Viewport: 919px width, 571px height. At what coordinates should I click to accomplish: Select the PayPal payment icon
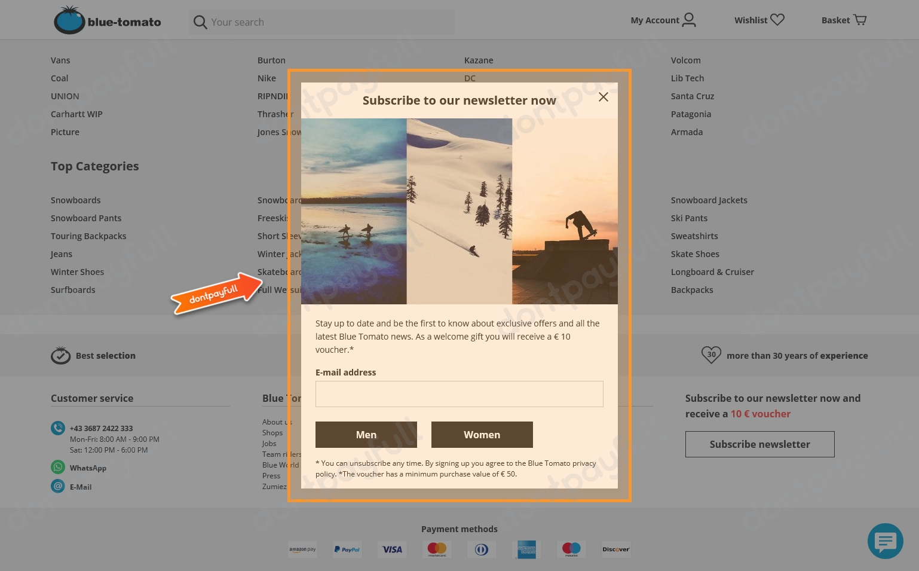347,549
